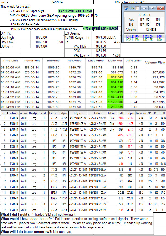Click the ATR 2Min column header
166x236 pixels.
[x=134, y=61]
